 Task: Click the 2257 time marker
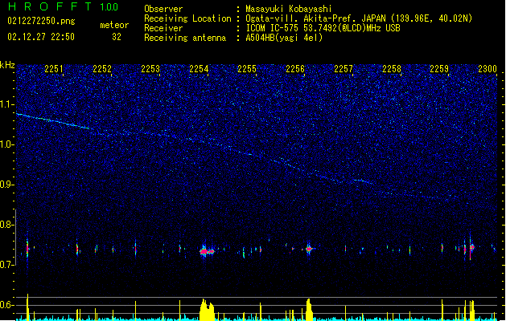point(344,69)
